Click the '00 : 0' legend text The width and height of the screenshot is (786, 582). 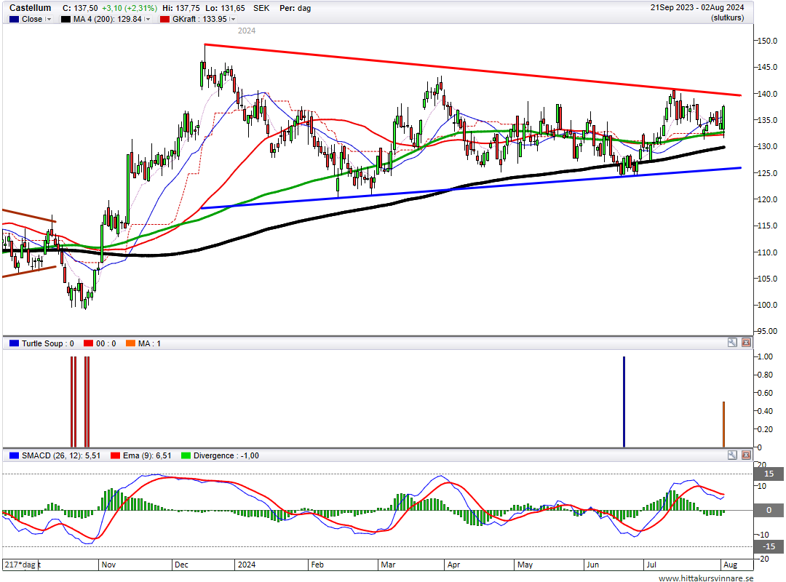coord(106,343)
